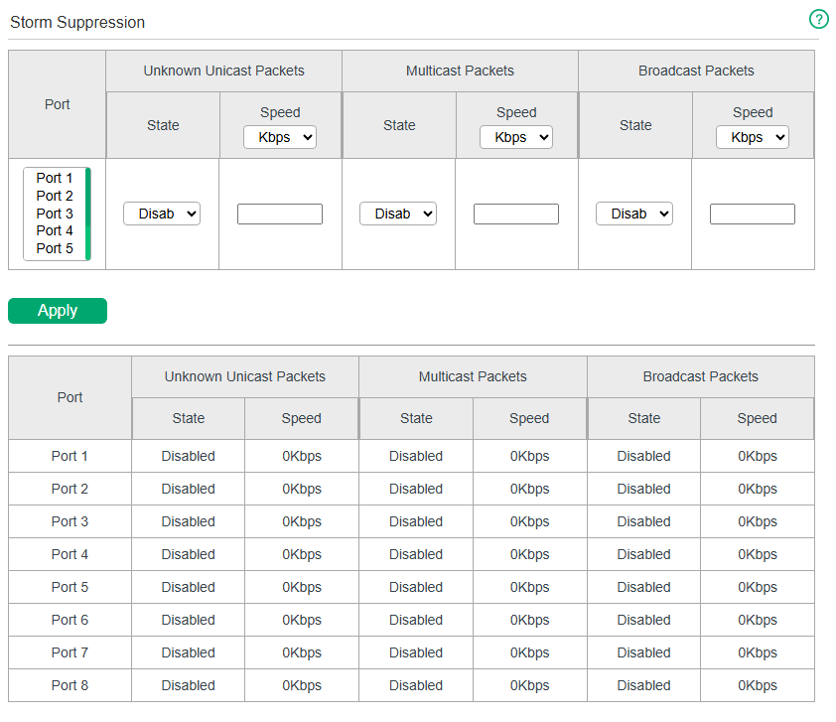Click Port 8 row label in status table
The height and width of the screenshot is (722, 836).
click(x=70, y=685)
